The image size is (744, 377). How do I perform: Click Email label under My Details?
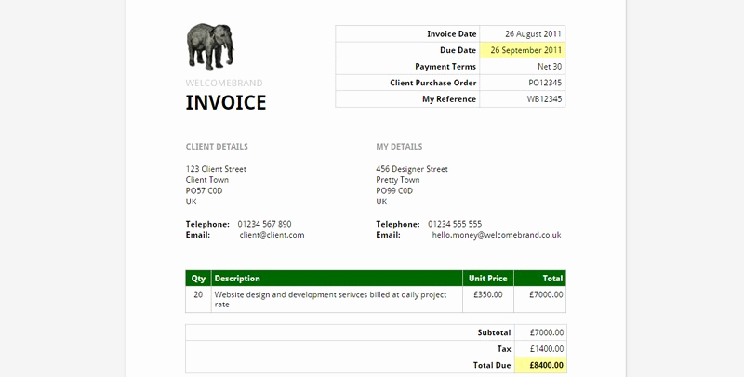pyautogui.click(x=388, y=235)
